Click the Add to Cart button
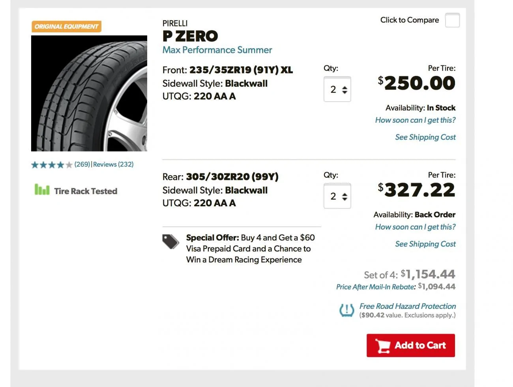 (411, 346)
